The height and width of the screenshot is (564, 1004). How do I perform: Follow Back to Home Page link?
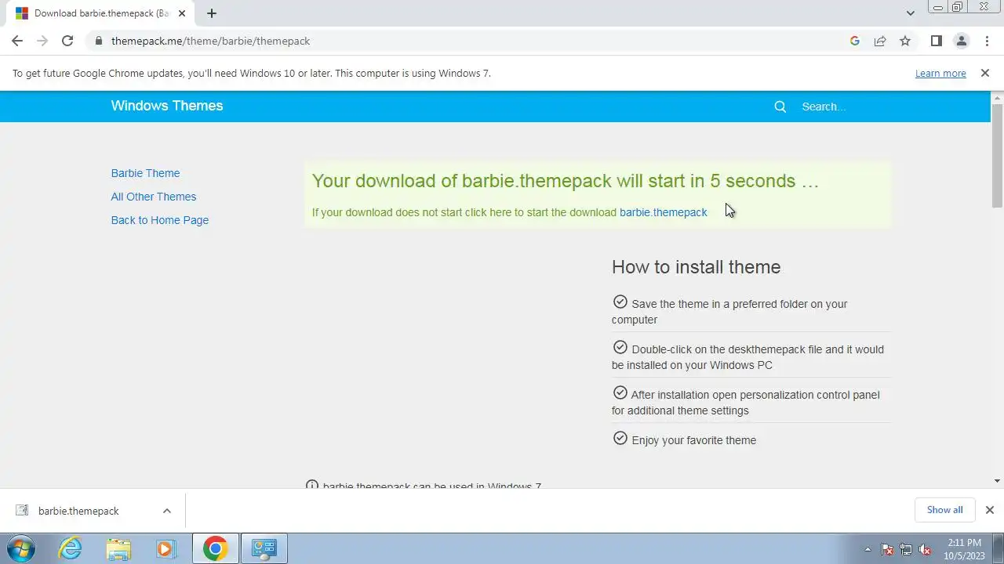tap(160, 220)
